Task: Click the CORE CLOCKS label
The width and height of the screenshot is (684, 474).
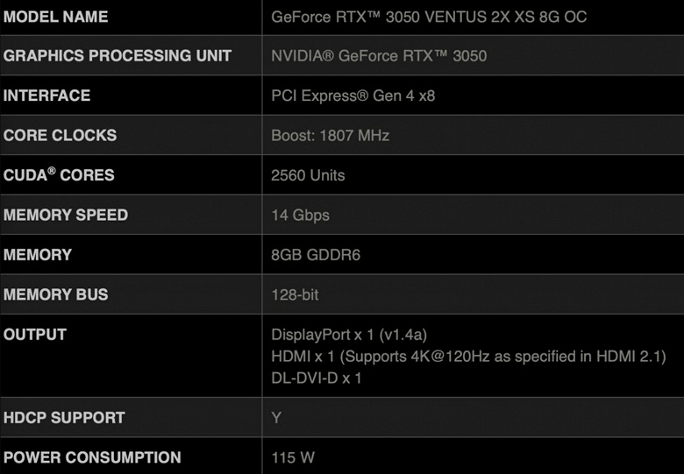Action: coord(61,136)
